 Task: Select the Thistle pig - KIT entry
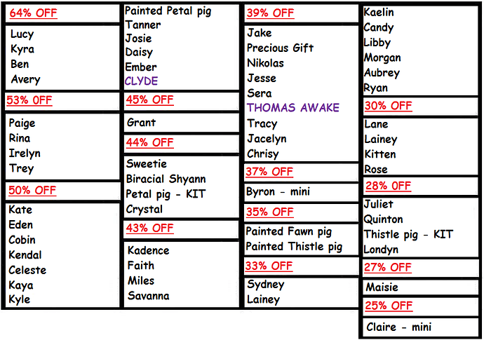408,234
